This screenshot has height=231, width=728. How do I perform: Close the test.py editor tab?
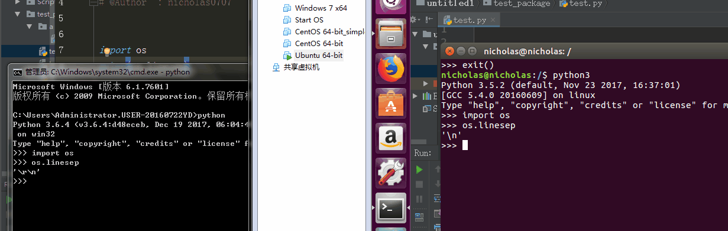pyautogui.click(x=493, y=21)
